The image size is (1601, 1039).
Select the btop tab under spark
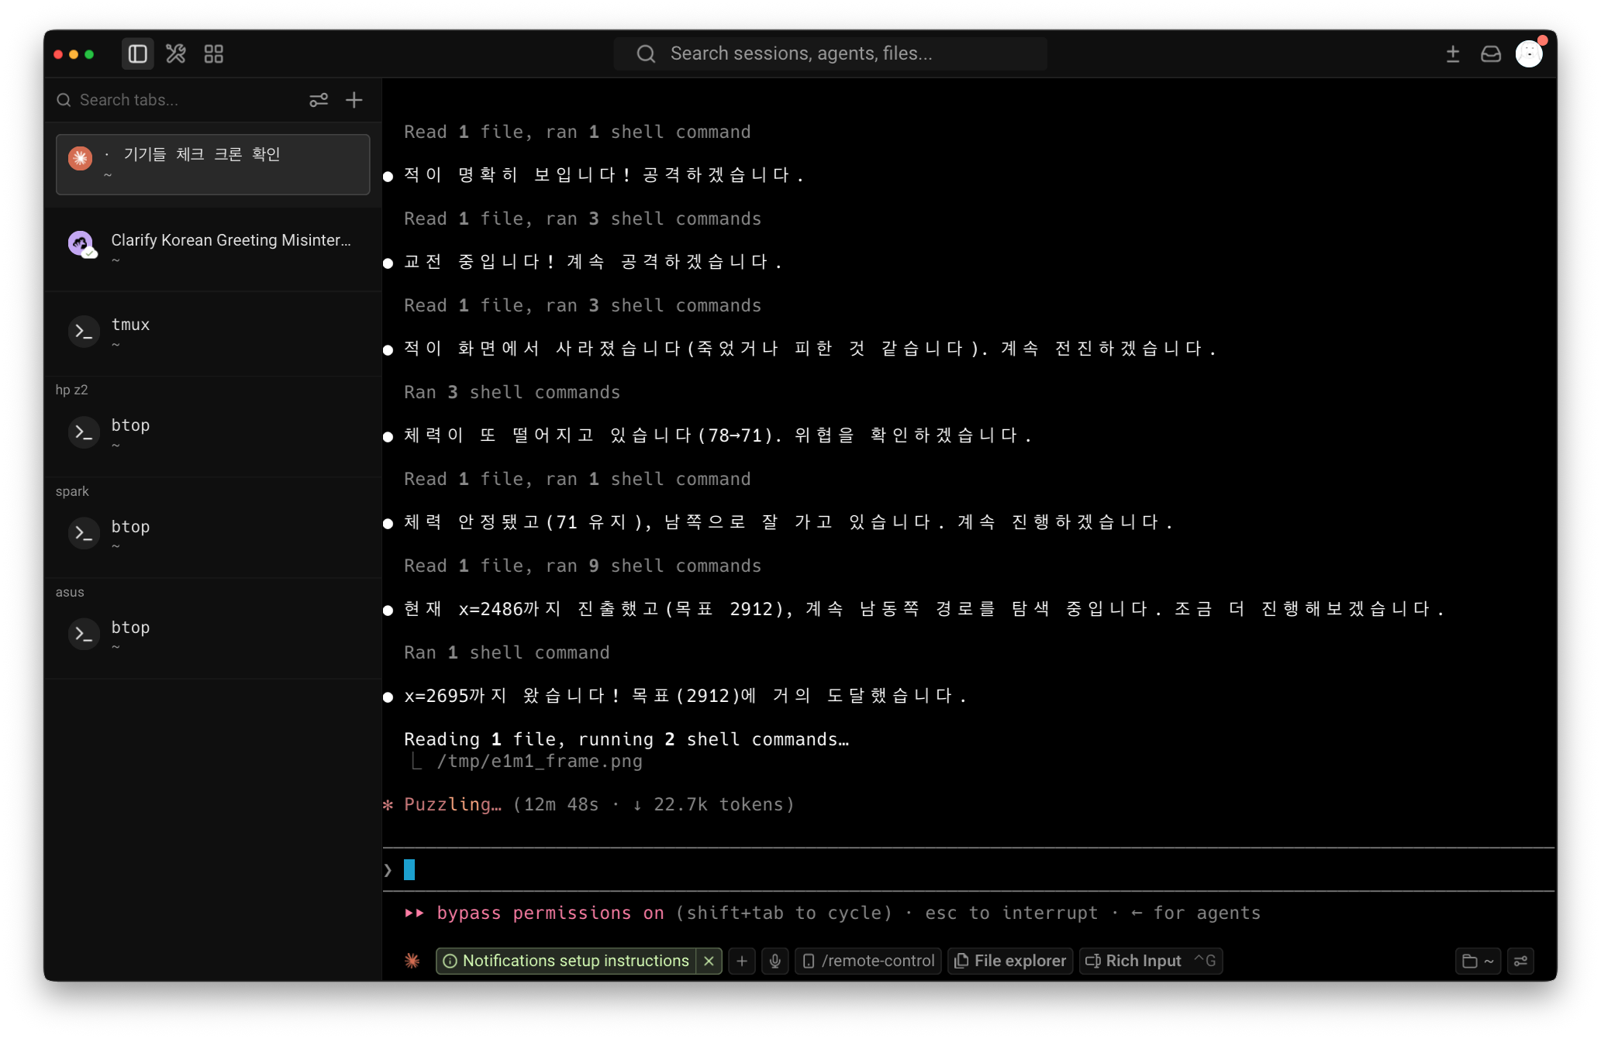213,535
